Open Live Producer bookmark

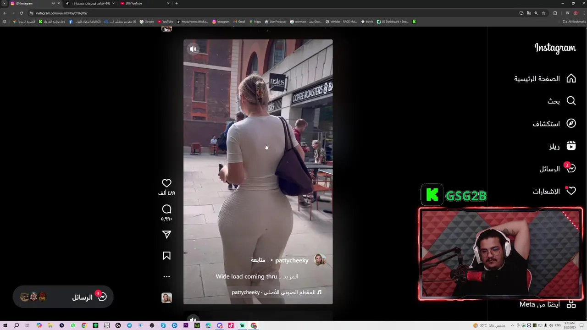[x=276, y=22]
